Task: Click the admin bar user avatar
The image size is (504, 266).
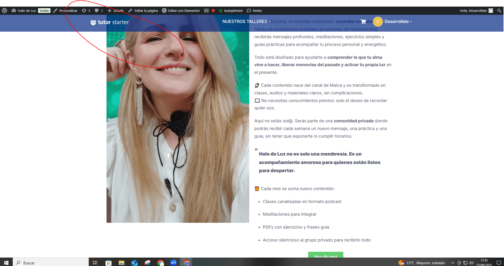Action: pyautogui.click(x=491, y=11)
